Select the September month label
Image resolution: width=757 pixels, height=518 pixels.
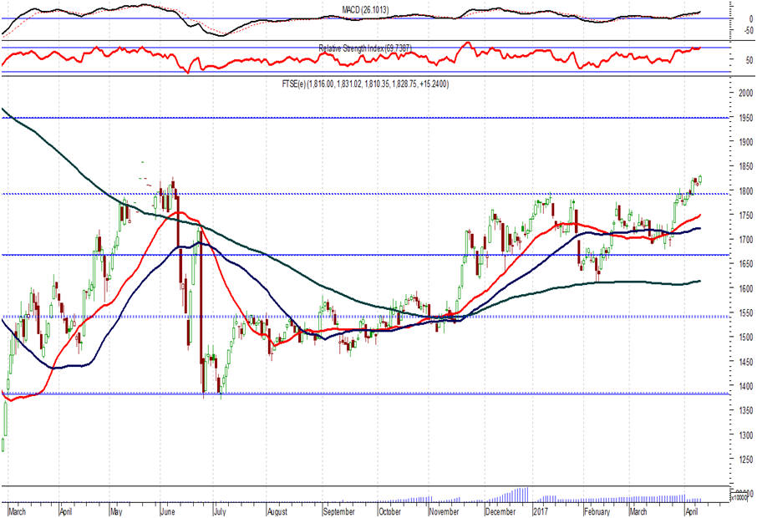[x=339, y=511]
